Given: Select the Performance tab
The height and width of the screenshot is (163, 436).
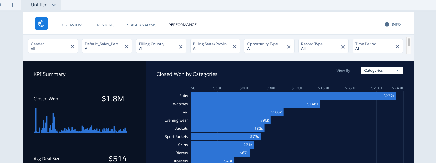Looking at the screenshot, I should (x=182, y=25).
